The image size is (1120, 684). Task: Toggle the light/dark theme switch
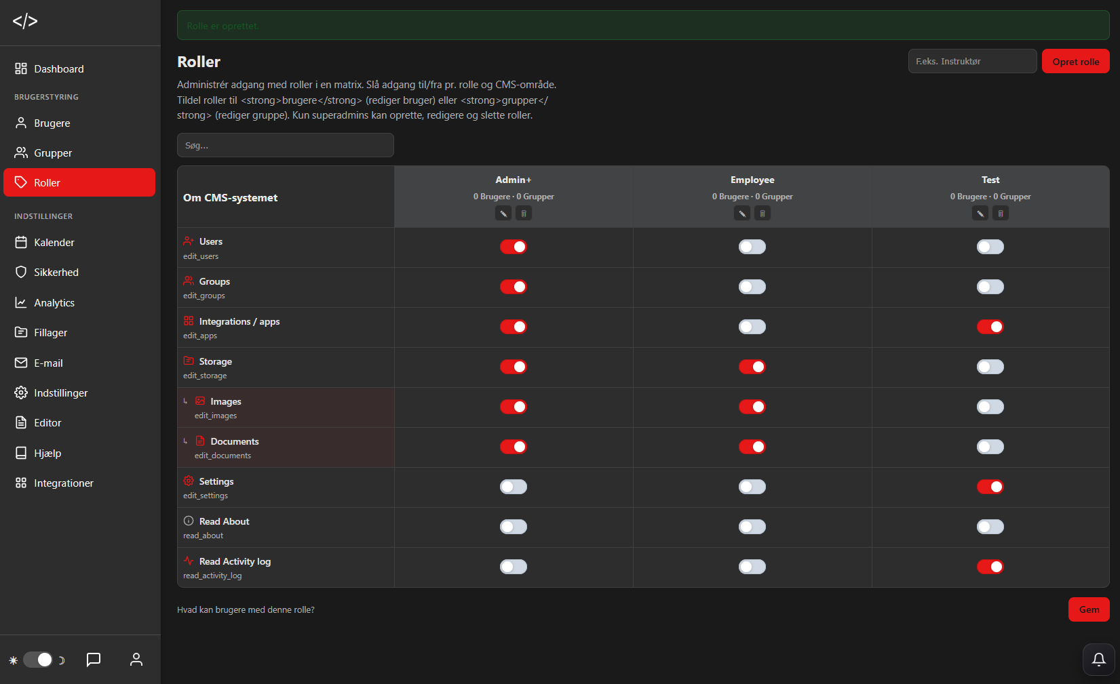(x=38, y=660)
